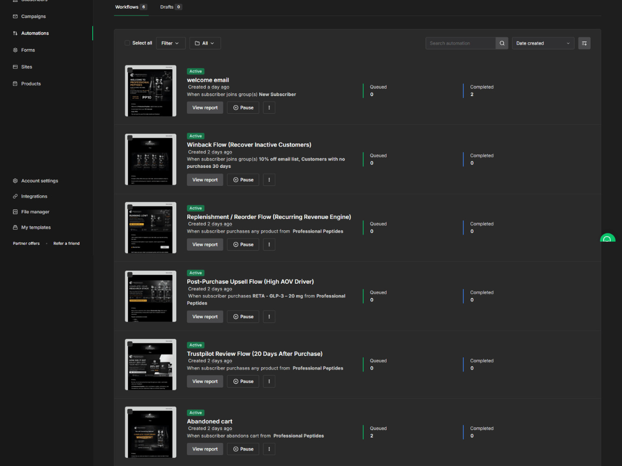The image size is (622, 466).
Task: Click the sort order icon button
Action: click(584, 43)
